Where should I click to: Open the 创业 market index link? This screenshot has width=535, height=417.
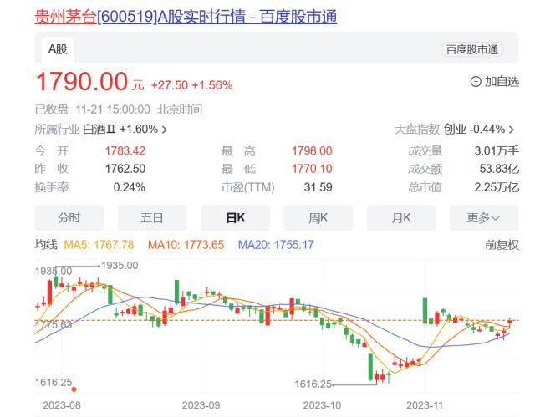coord(455,130)
